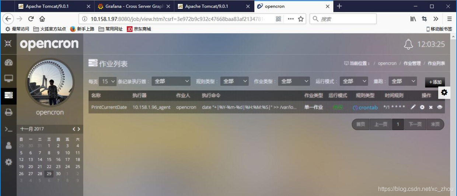Open the 执行器 filter dropdown
This screenshot has height=196, width=457.
[x=171, y=81]
